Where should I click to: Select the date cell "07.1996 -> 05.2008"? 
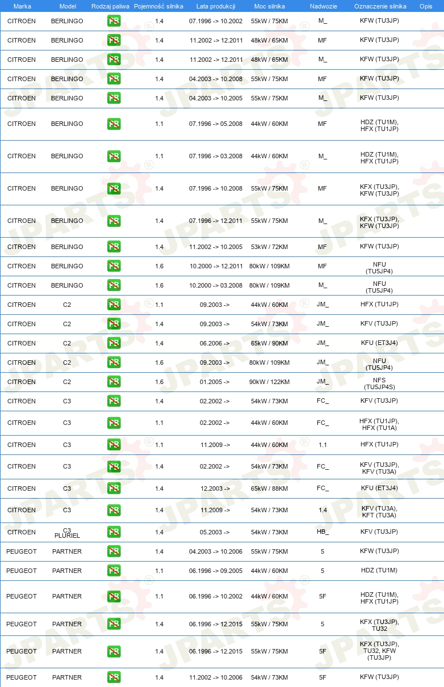tap(216, 124)
